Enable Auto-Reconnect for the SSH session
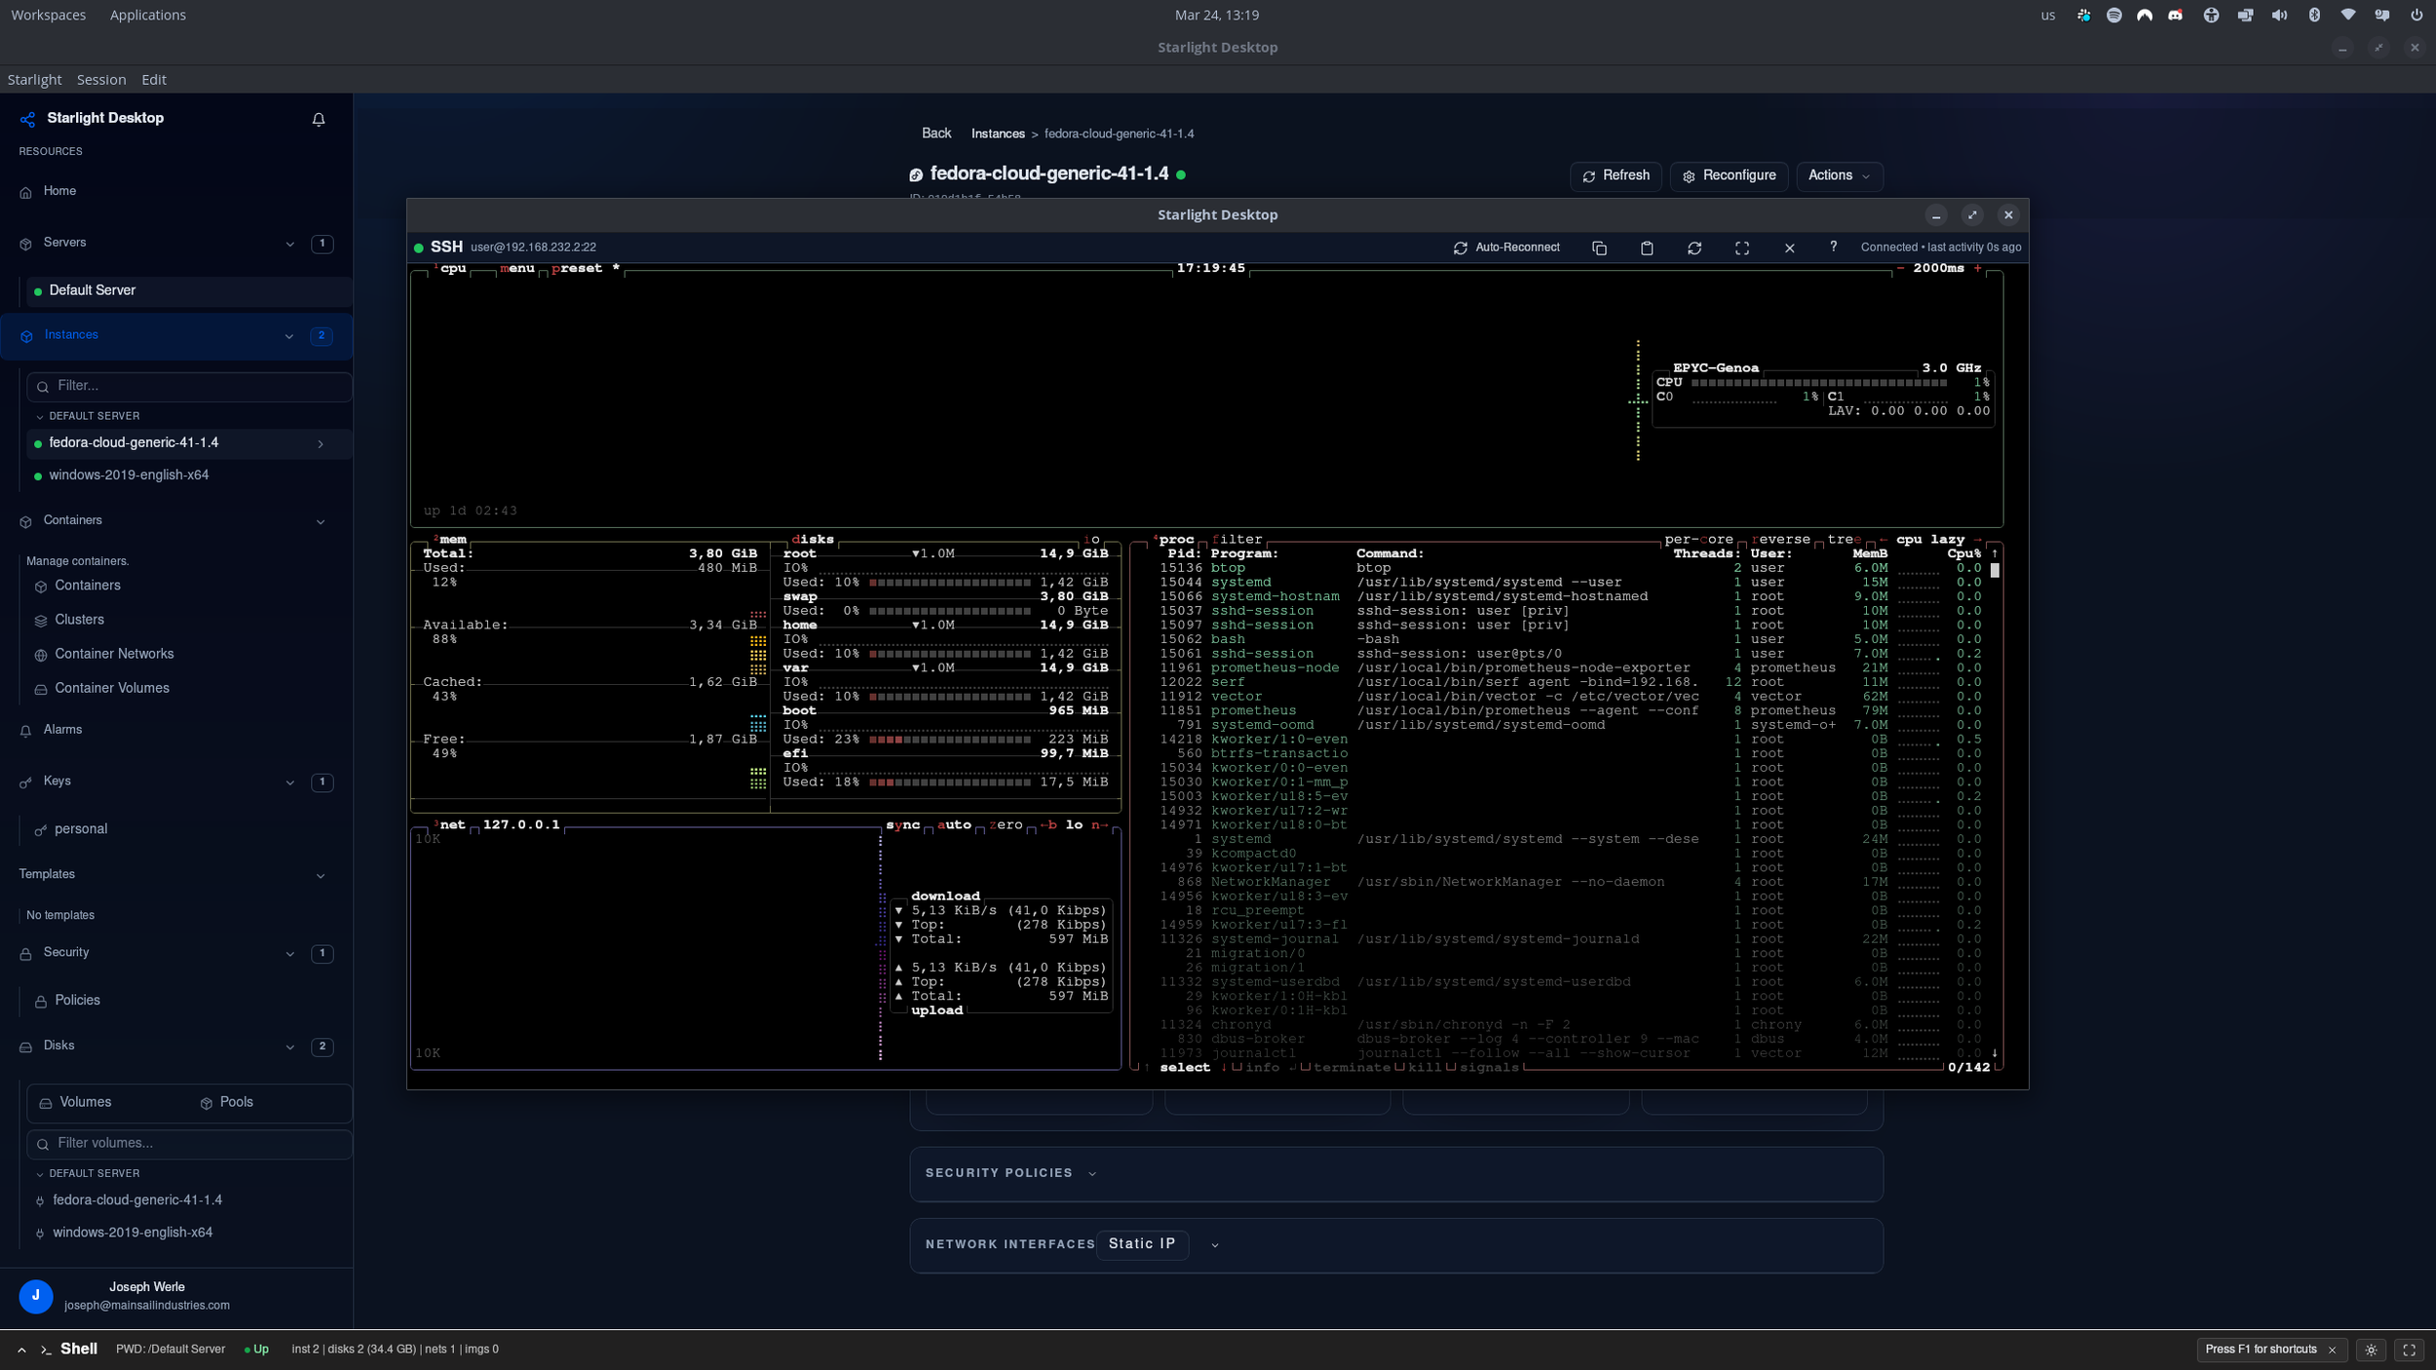2436x1370 pixels. [x=1506, y=247]
